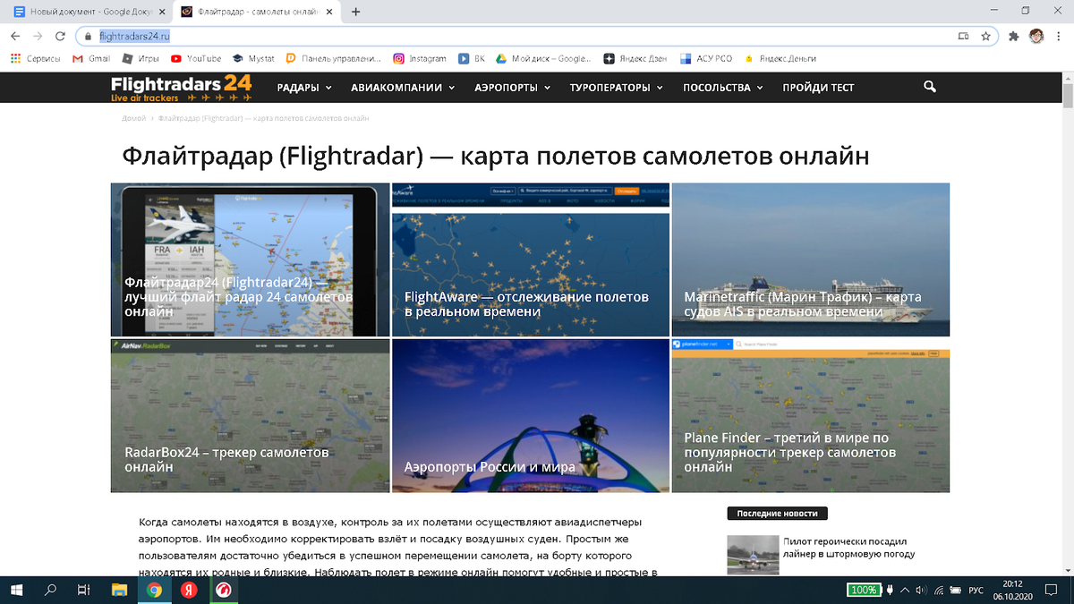This screenshot has width=1074, height=604.
Task: Click the network icon in tray
Action: click(938, 590)
